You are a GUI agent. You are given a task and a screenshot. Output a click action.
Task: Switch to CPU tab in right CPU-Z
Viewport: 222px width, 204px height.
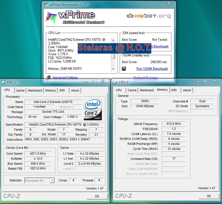[x=119, y=90]
